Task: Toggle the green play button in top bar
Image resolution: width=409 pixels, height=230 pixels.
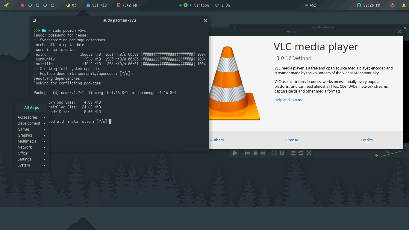Action: click(185, 5)
